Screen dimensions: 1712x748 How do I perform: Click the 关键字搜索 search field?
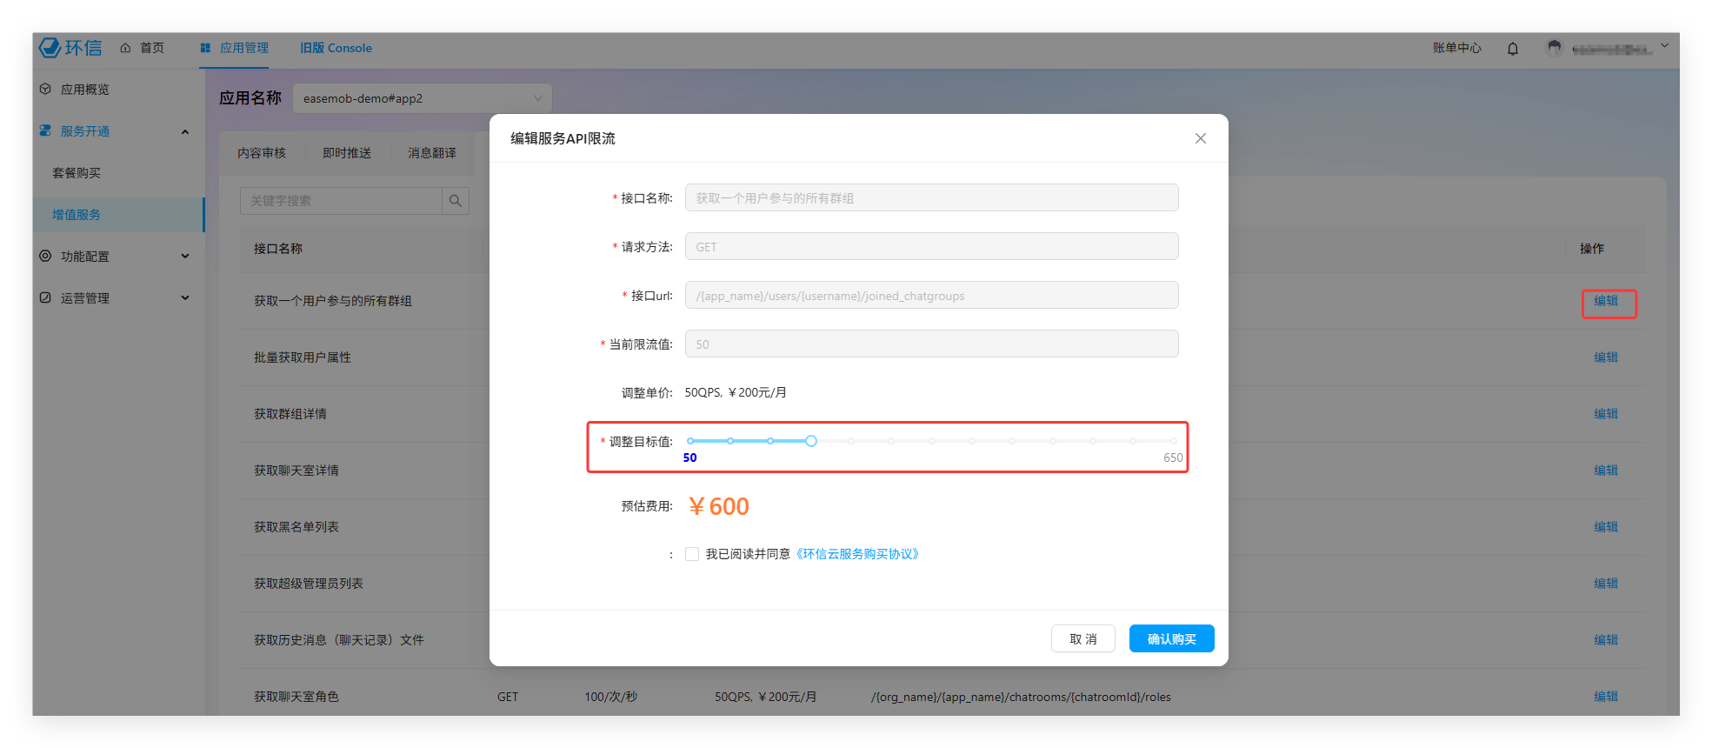click(x=341, y=201)
